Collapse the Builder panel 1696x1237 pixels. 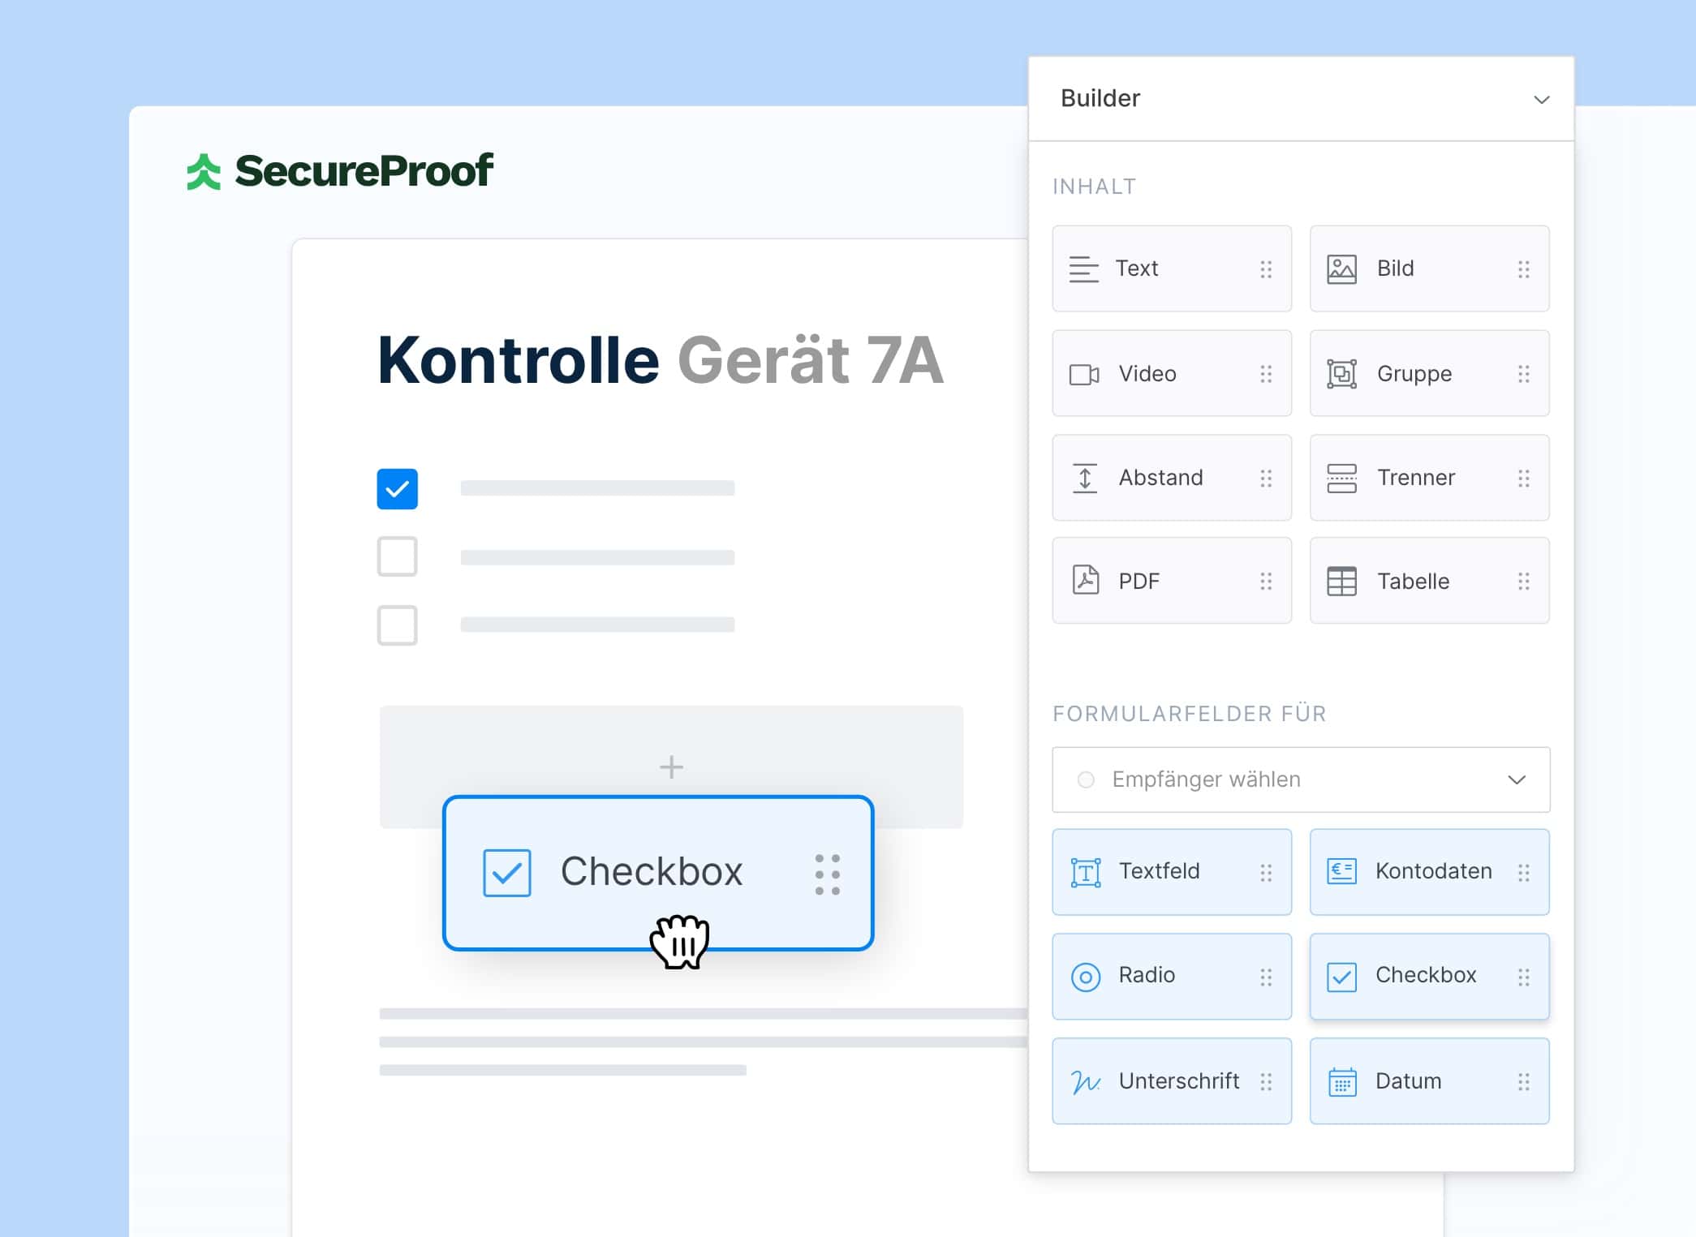tap(1542, 98)
